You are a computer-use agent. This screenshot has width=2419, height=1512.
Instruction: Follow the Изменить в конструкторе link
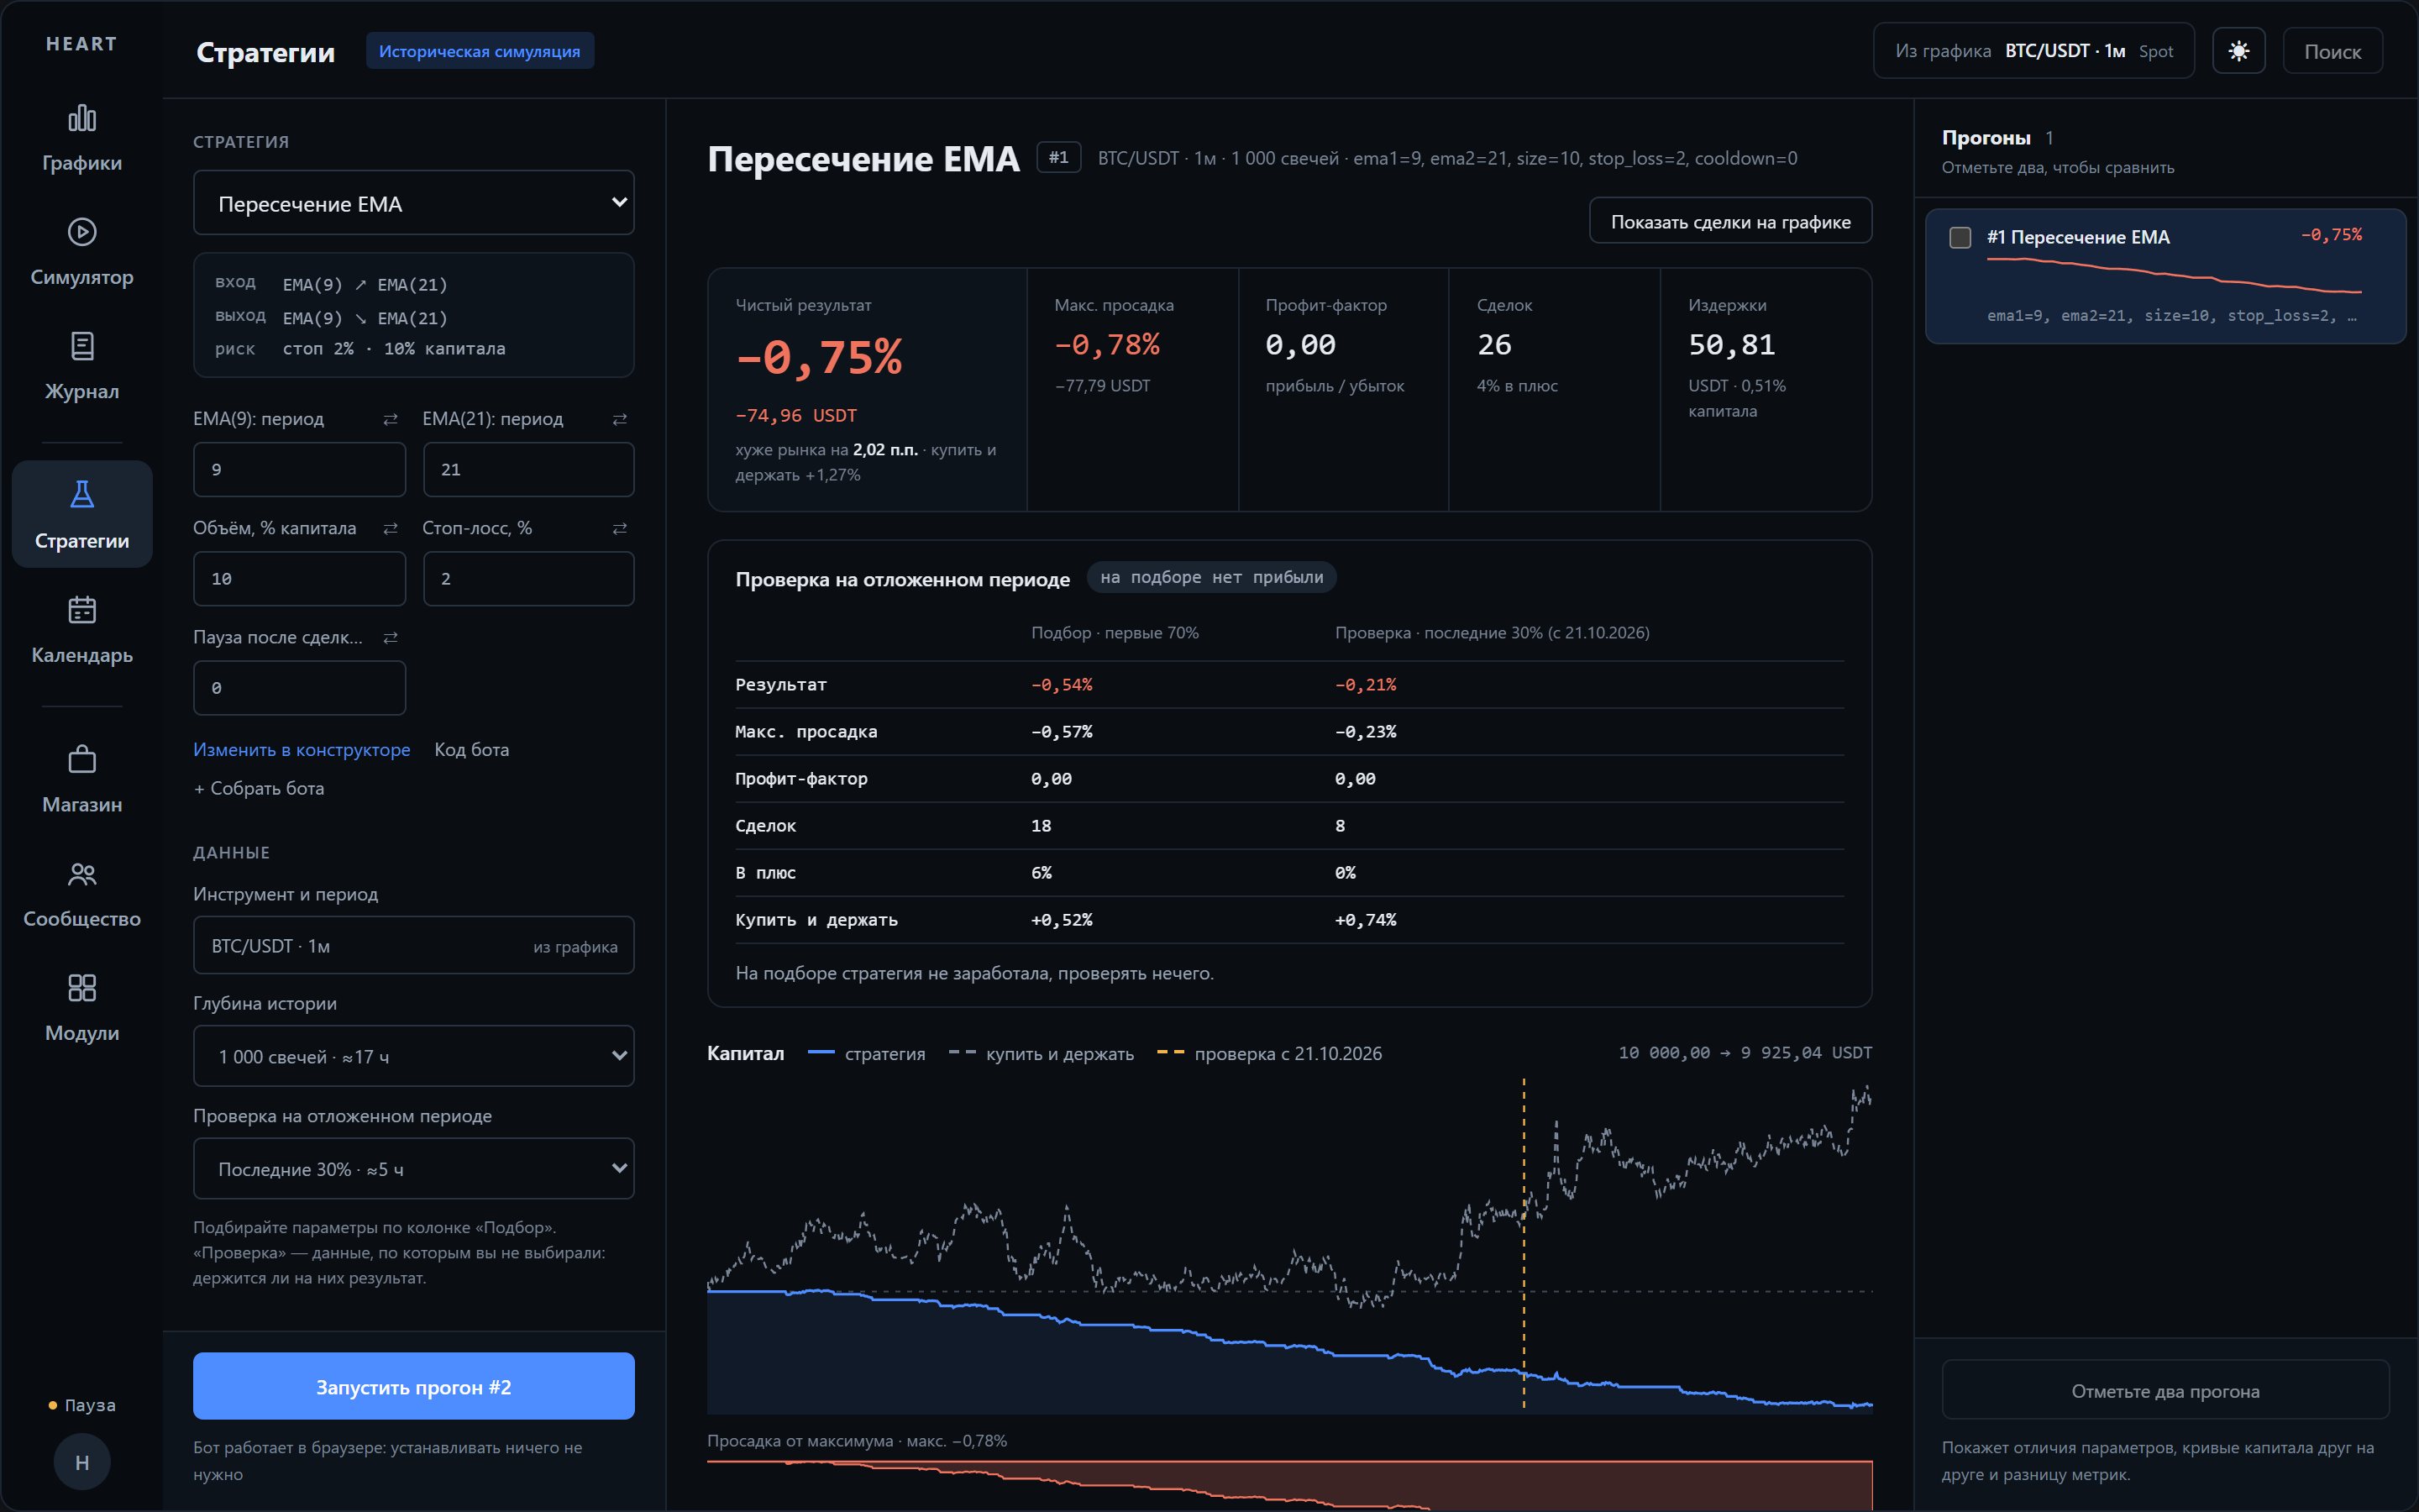tap(302, 749)
